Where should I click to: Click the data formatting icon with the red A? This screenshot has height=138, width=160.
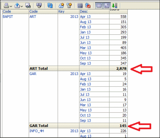click(88, 6)
